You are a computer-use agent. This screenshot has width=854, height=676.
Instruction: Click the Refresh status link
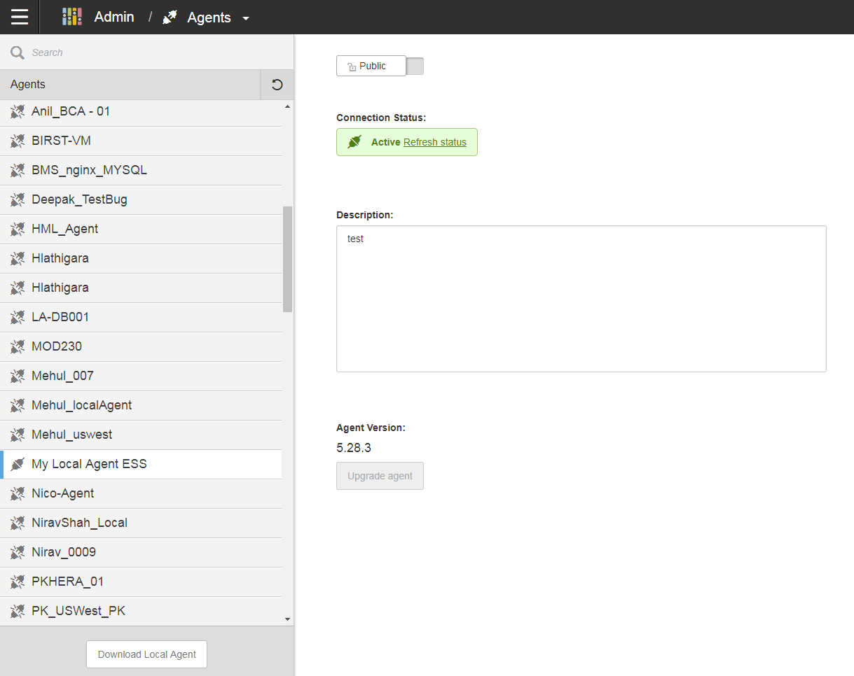tap(434, 142)
